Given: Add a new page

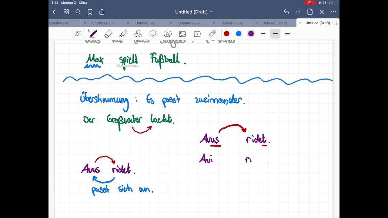Looking at the screenshot, I should tap(310, 12).
